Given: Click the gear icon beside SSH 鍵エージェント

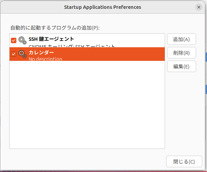Looking at the screenshot, I should point(23,40).
